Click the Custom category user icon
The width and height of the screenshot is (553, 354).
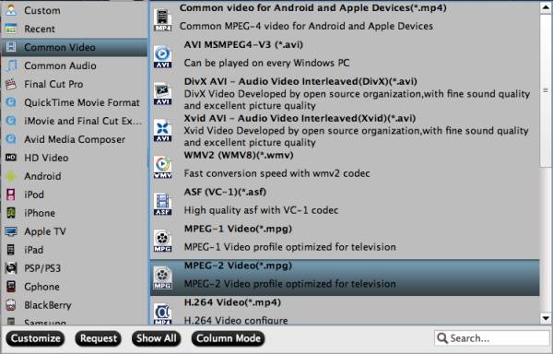coord(11,10)
